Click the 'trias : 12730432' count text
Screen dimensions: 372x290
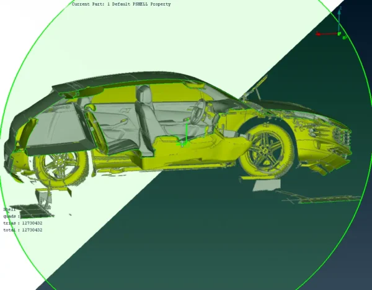click(x=23, y=223)
